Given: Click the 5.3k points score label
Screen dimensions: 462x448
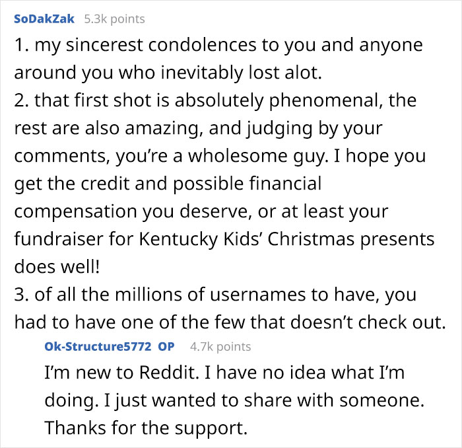Looking at the screenshot, I should pyautogui.click(x=115, y=19).
